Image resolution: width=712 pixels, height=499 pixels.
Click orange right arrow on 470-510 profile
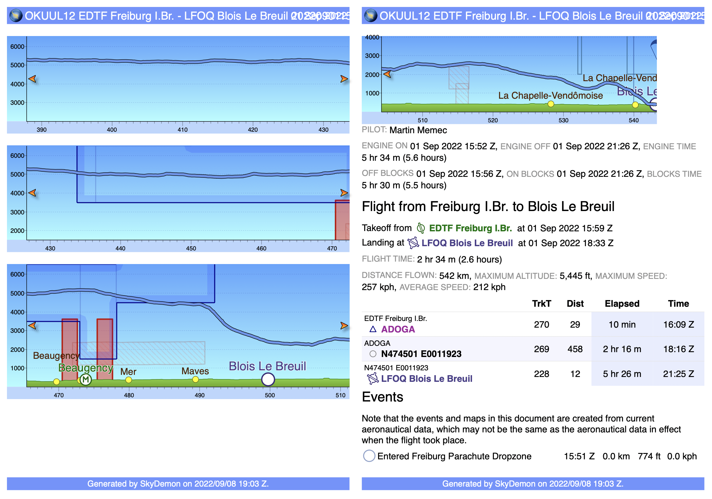pyautogui.click(x=344, y=326)
